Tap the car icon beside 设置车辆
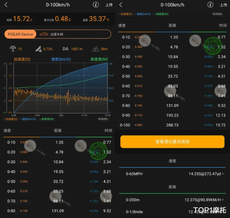The image size is (230, 218). (44, 34)
